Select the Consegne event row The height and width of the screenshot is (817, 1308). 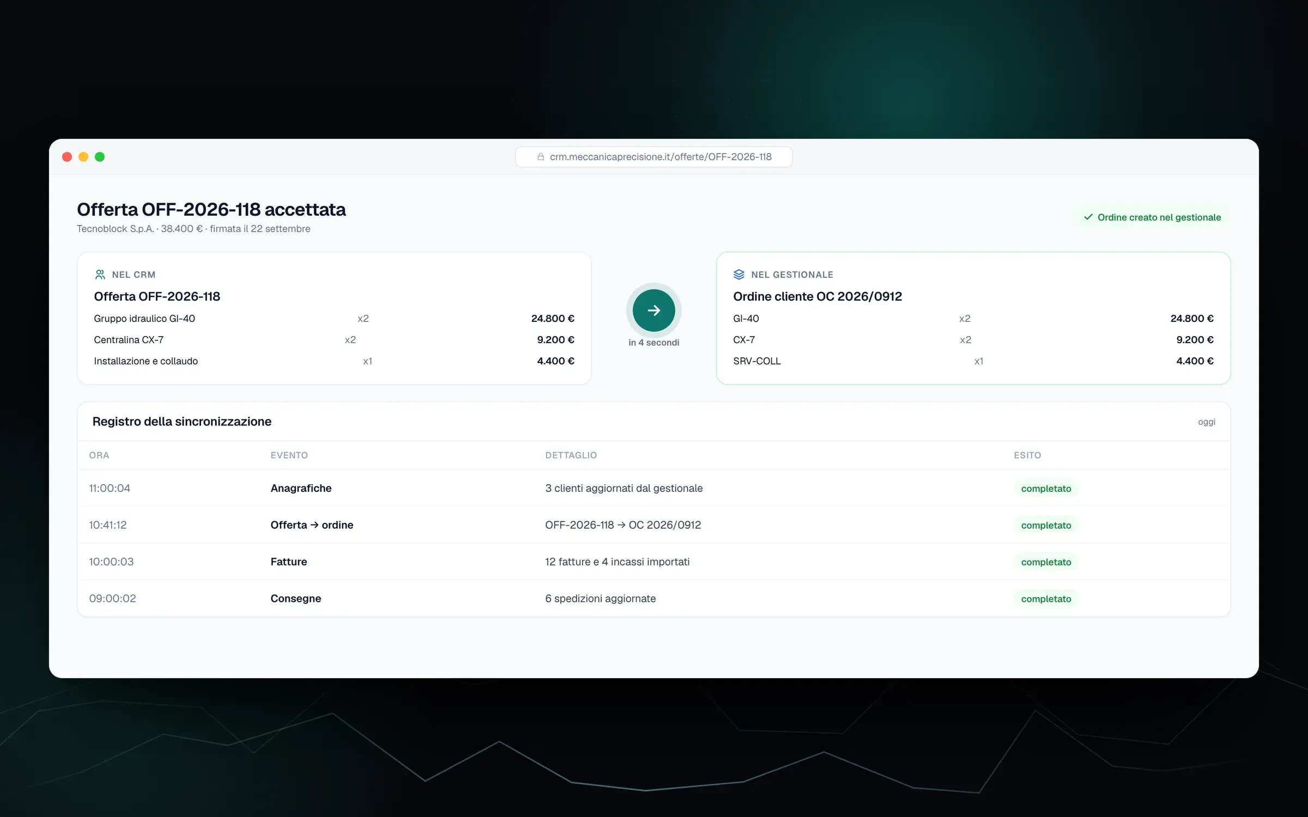653,598
